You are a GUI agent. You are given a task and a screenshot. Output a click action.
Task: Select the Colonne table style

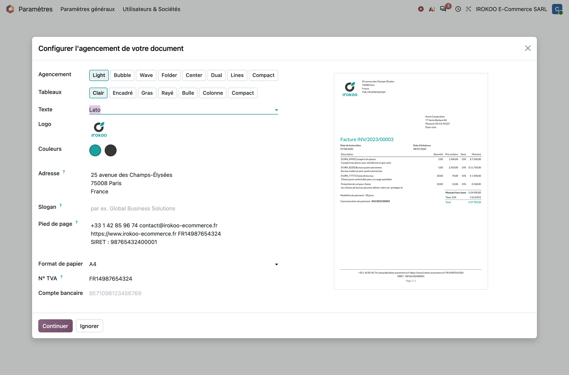click(x=213, y=93)
